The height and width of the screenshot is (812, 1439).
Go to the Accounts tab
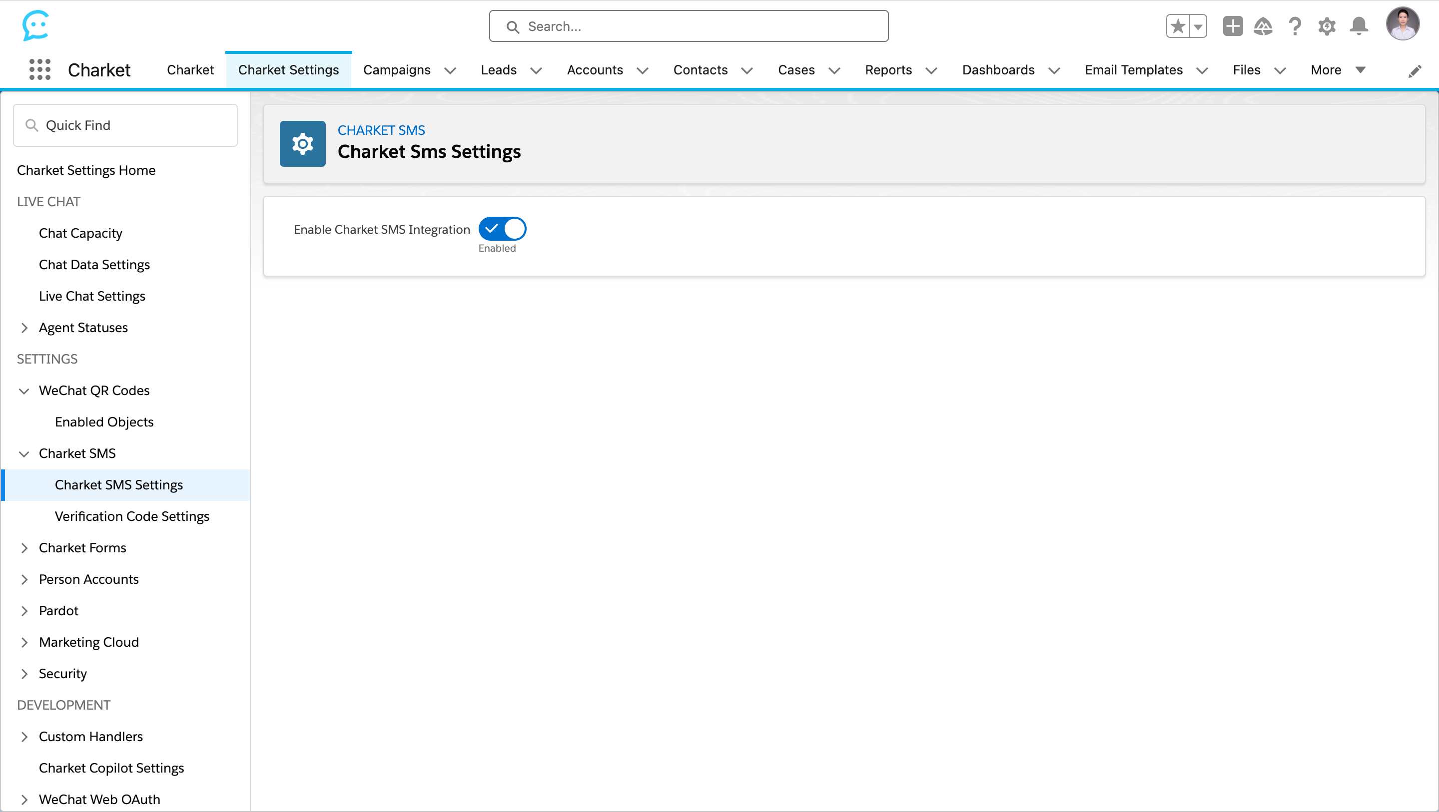coord(595,70)
